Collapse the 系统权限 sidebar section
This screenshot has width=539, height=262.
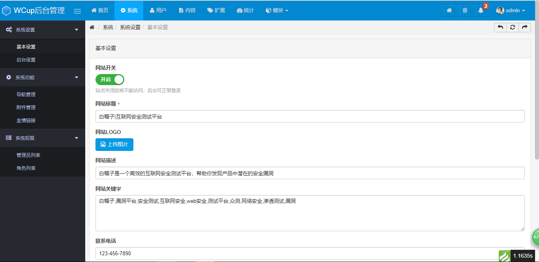[x=43, y=138]
